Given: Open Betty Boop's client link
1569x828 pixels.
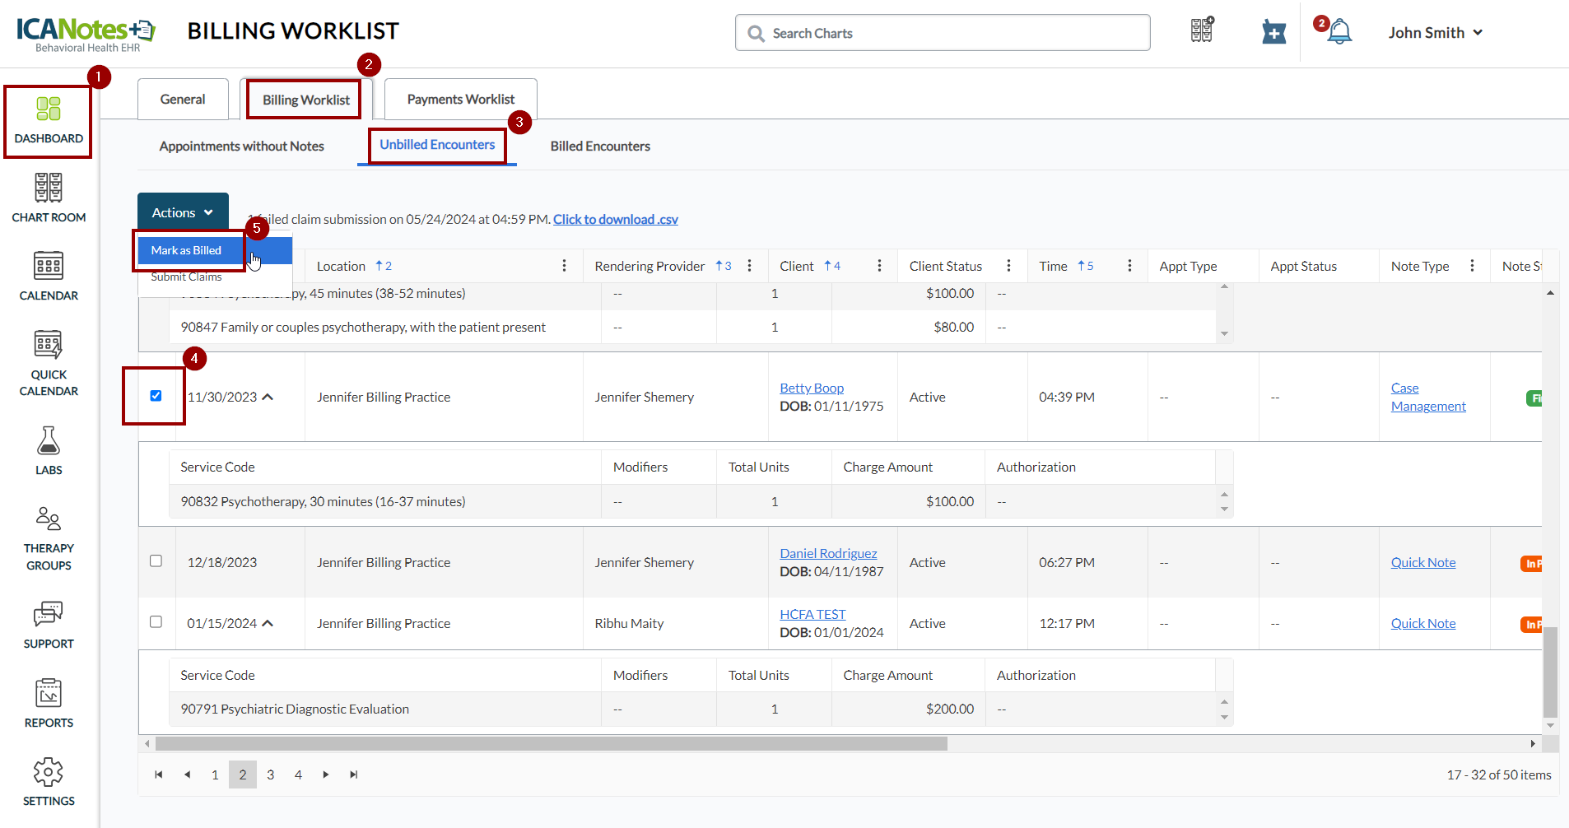Looking at the screenshot, I should coord(811,388).
